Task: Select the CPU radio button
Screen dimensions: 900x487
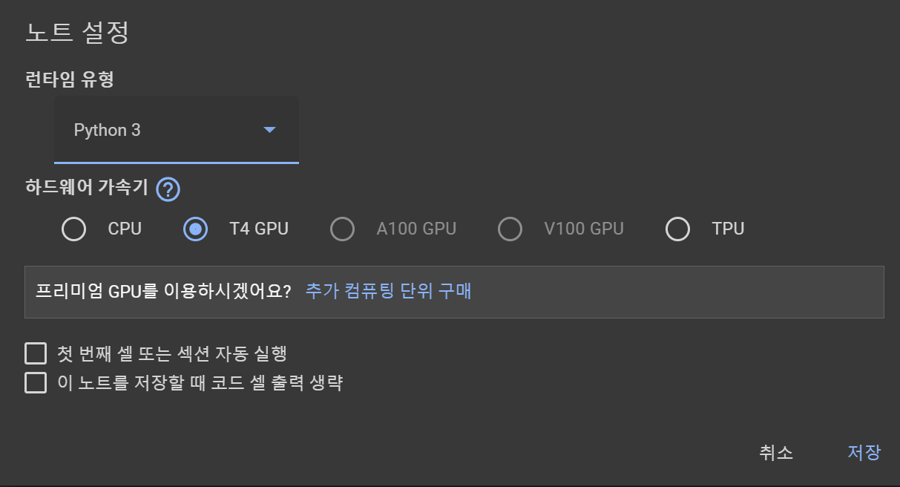Action: (73, 229)
